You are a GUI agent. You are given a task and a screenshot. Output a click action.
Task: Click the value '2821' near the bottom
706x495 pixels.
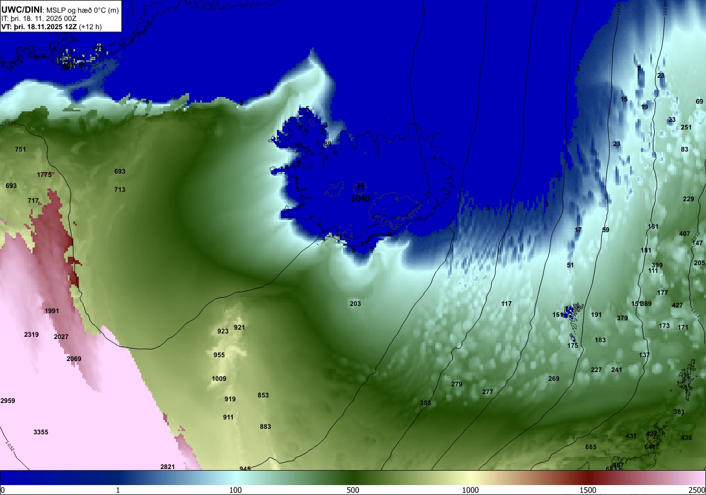pos(168,467)
